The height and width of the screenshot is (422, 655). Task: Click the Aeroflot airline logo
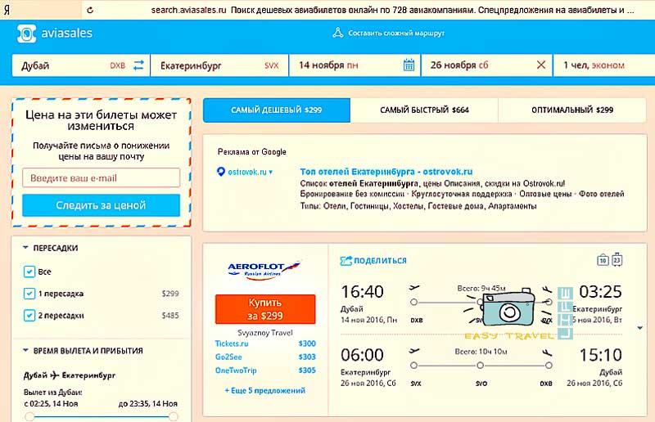[264, 270]
